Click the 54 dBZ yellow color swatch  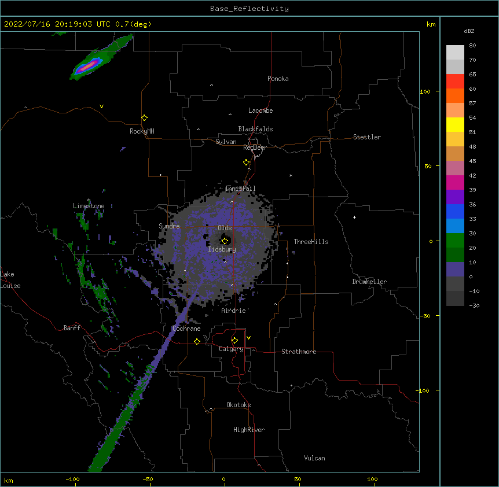(455, 124)
